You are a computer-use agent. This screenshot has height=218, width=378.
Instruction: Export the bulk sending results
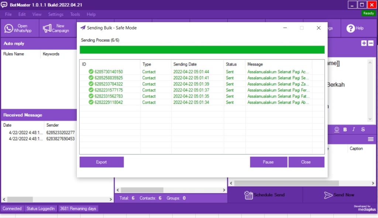(102, 162)
